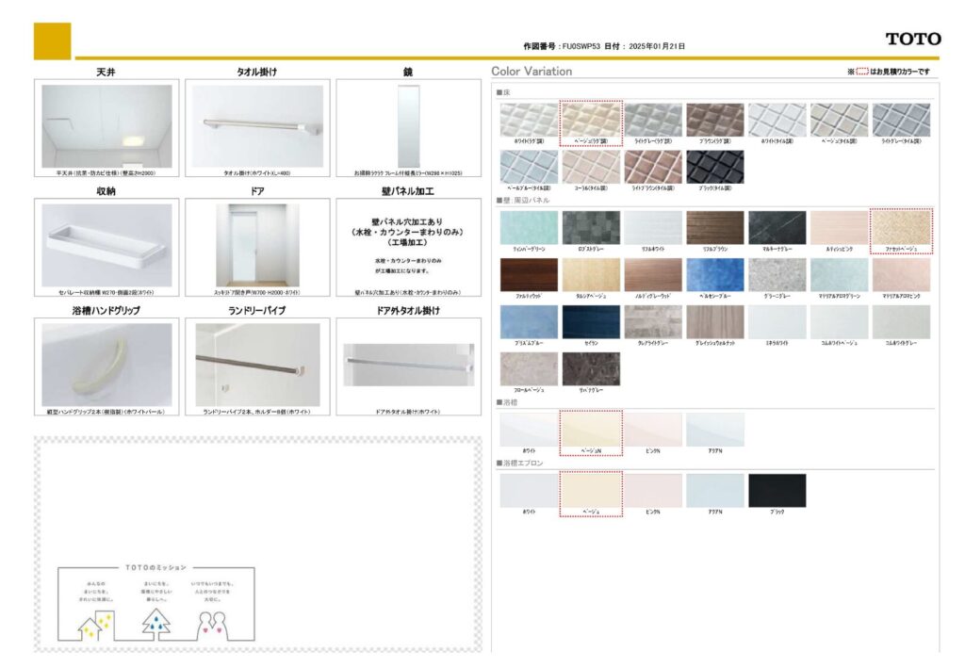Choose the dark navy wall panel swatch

tap(591, 321)
